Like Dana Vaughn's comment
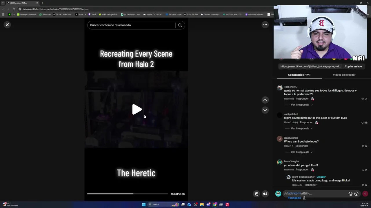 tap(363, 170)
